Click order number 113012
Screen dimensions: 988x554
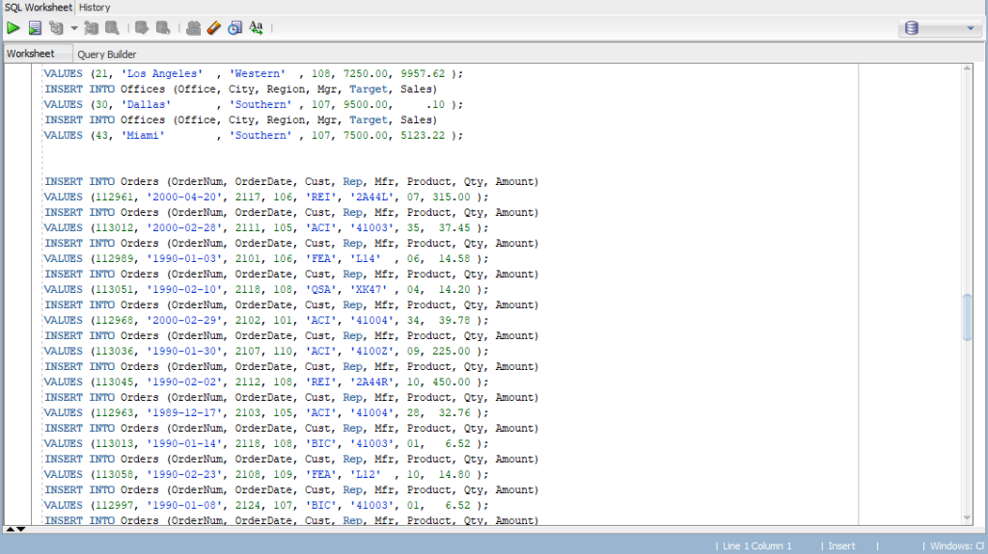(114, 228)
